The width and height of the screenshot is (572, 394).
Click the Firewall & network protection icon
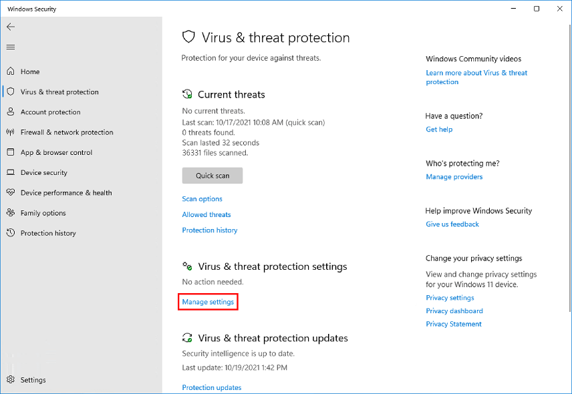coord(10,132)
